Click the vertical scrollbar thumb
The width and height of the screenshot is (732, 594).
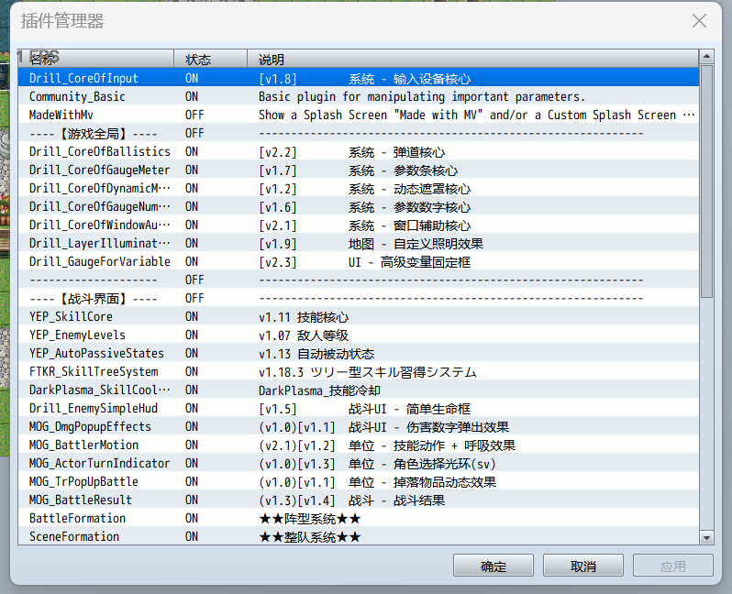706,181
